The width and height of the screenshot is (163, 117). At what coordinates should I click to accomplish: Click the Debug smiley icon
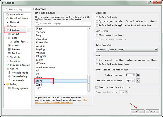8,84
